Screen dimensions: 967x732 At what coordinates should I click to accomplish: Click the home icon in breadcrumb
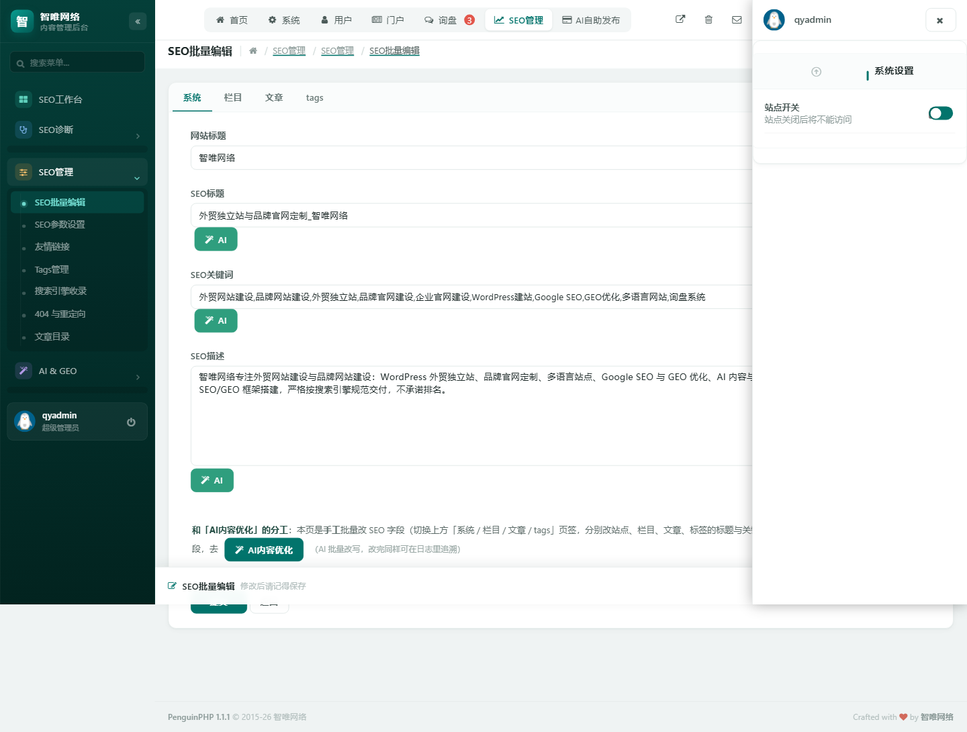pyautogui.click(x=253, y=51)
